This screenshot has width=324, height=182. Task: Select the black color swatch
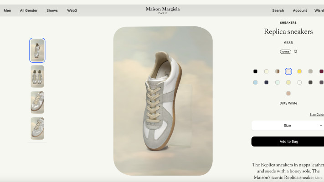[255, 71]
